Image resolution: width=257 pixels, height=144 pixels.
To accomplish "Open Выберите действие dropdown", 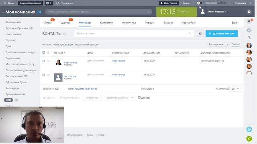I will [120, 98].
